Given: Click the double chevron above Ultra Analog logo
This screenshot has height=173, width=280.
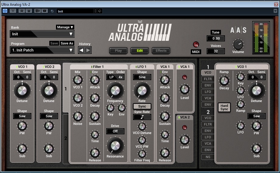Looking at the screenshot, I should click(x=140, y=22).
